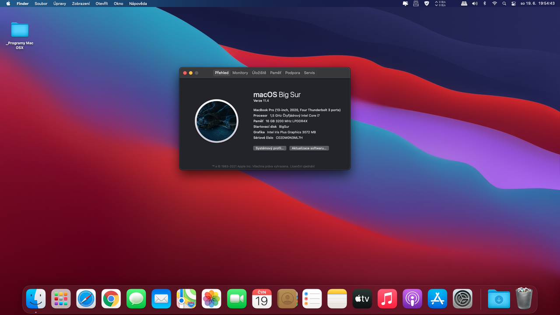Open Maps app in the Dock

(x=186, y=299)
